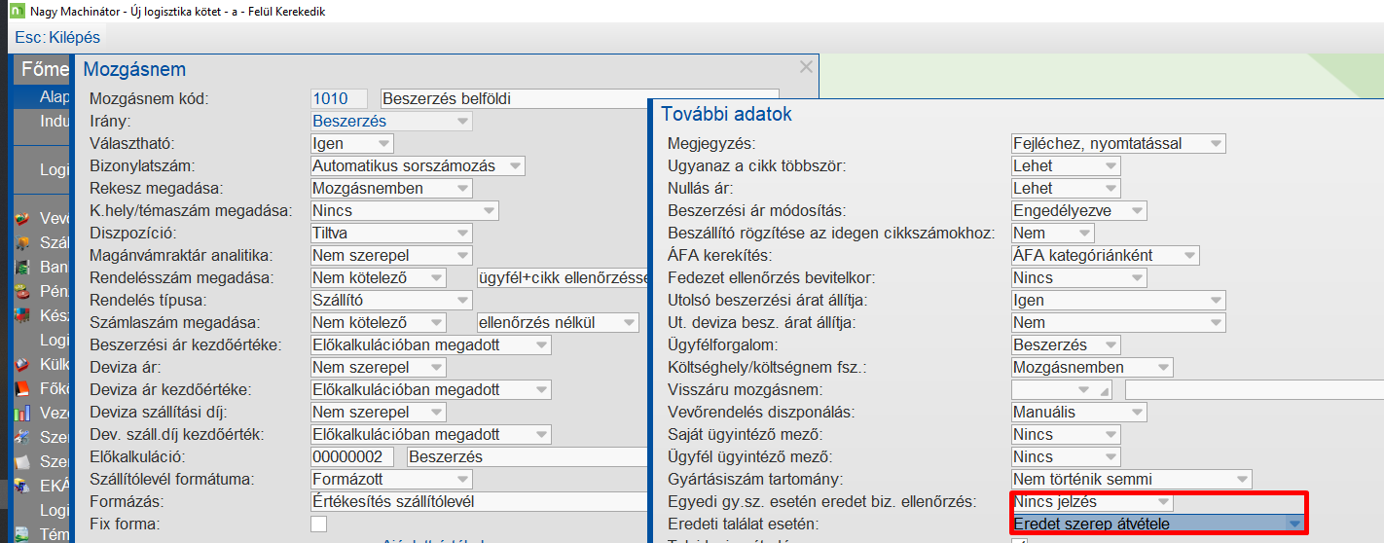This screenshot has height=543, width=1384.
Task: Open the Megjegyzés Fejléchez, nyomtatással dropdown
Action: click(1118, 143)
